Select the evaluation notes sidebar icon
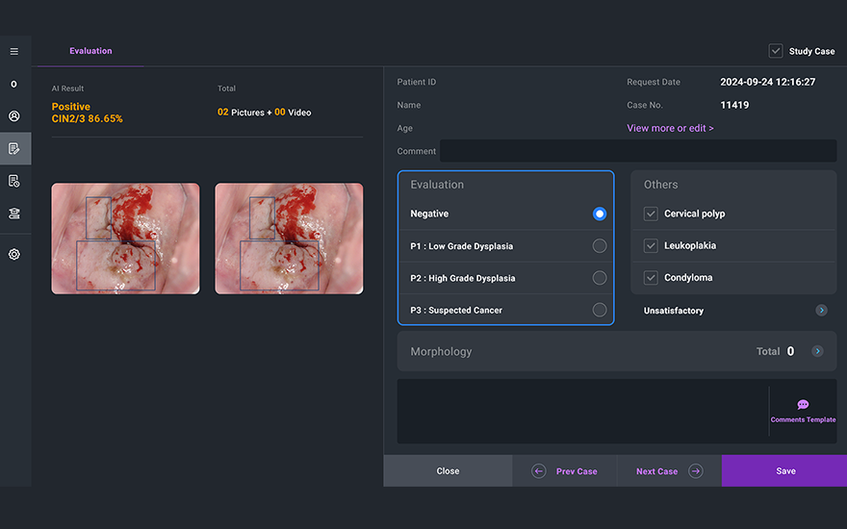The width and height of the screenshot is (847, 529). click(x=13, y=148)
